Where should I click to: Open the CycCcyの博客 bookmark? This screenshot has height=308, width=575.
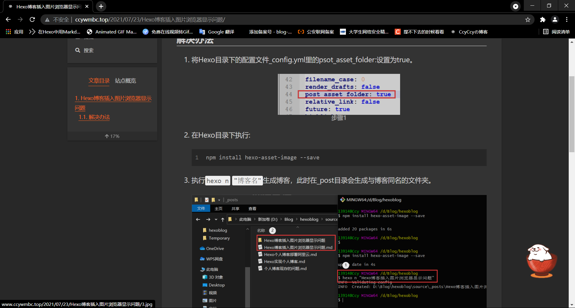[469, 32]
